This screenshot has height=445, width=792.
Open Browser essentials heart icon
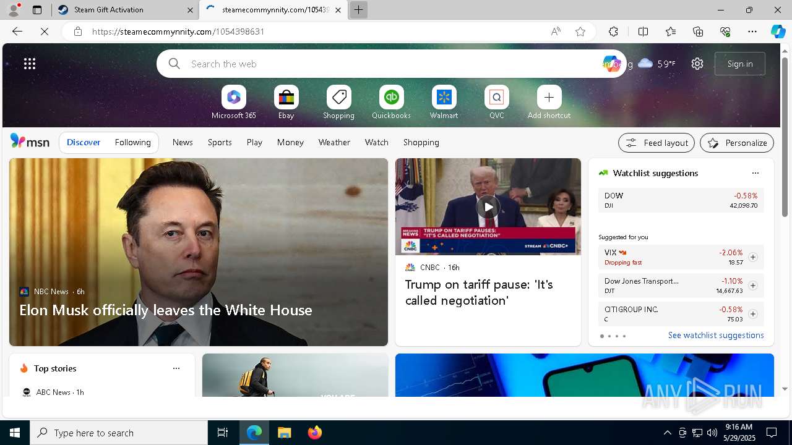coord(725,32)
